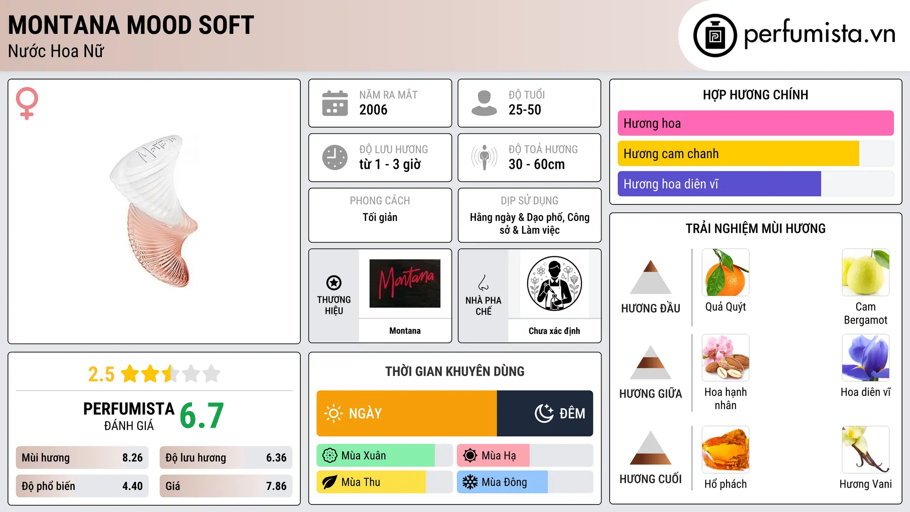
Task: Click the release year 2006
Action: click(x=373, y=110)
